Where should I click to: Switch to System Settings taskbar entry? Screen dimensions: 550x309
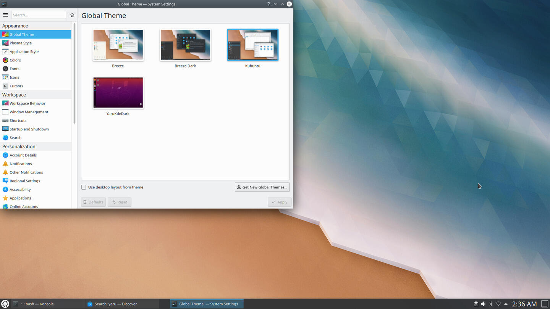(x=207, y=304)
